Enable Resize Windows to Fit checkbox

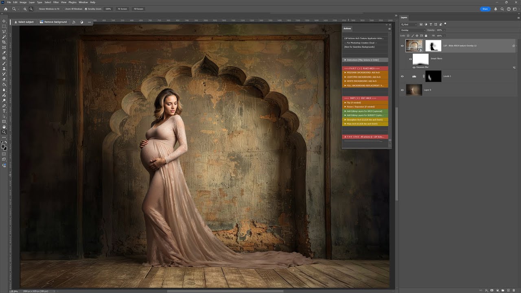point(37,9)
